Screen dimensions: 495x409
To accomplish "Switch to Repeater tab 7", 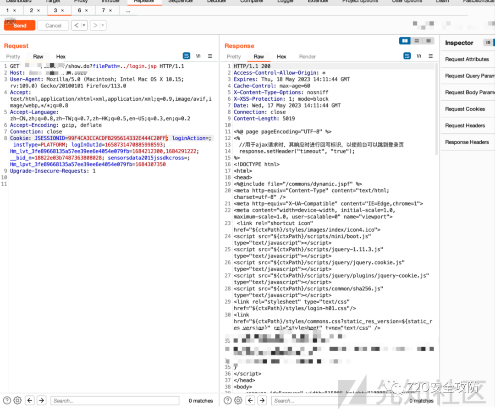I will [x=104, y=11].
